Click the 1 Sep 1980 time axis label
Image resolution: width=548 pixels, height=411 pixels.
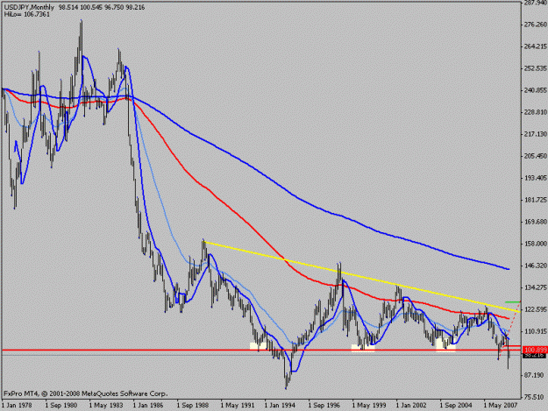point(61,406)
